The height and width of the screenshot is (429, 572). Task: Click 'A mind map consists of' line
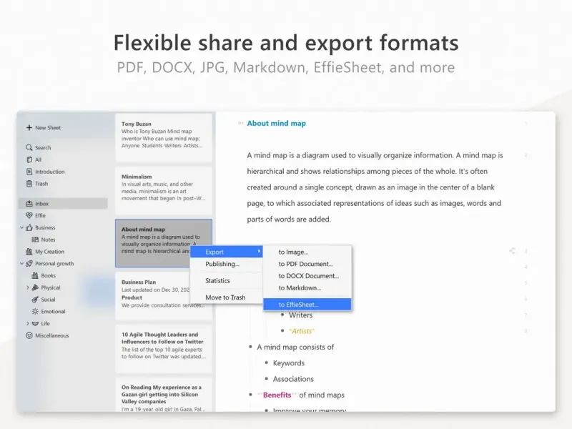295,347
